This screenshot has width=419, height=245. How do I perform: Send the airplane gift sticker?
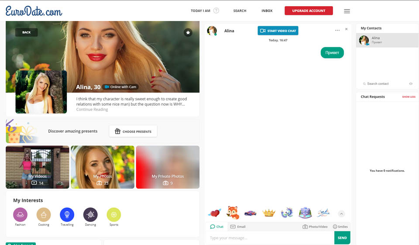pos(323,213)
